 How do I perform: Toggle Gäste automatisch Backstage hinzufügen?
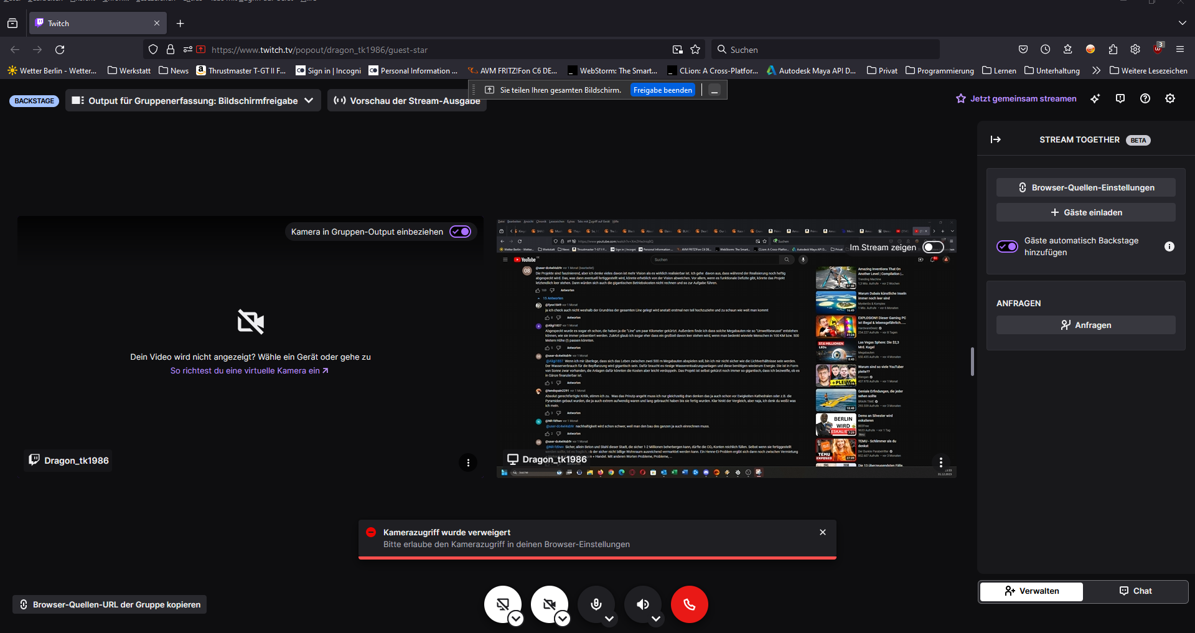[x=1007, y=246]
